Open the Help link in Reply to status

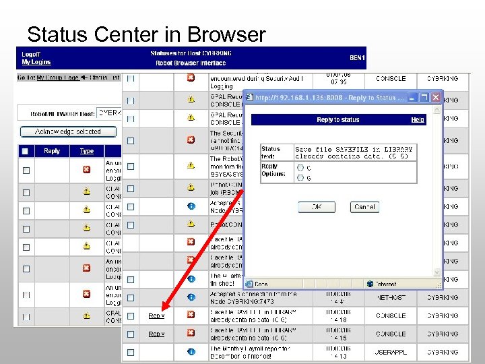418,120
